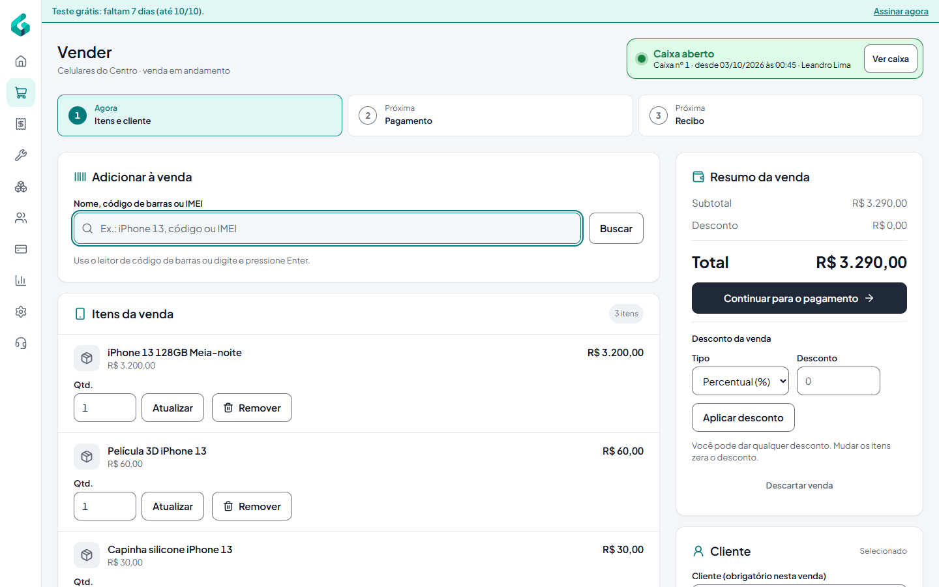Click the 'Selecionado' label in Cliente

pos(883,551)
